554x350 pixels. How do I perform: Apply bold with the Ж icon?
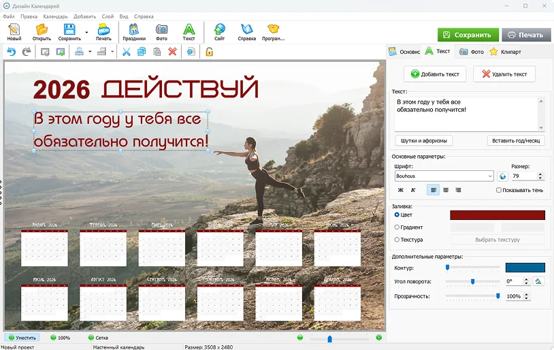pyautogui.click(x=401, y=190)
